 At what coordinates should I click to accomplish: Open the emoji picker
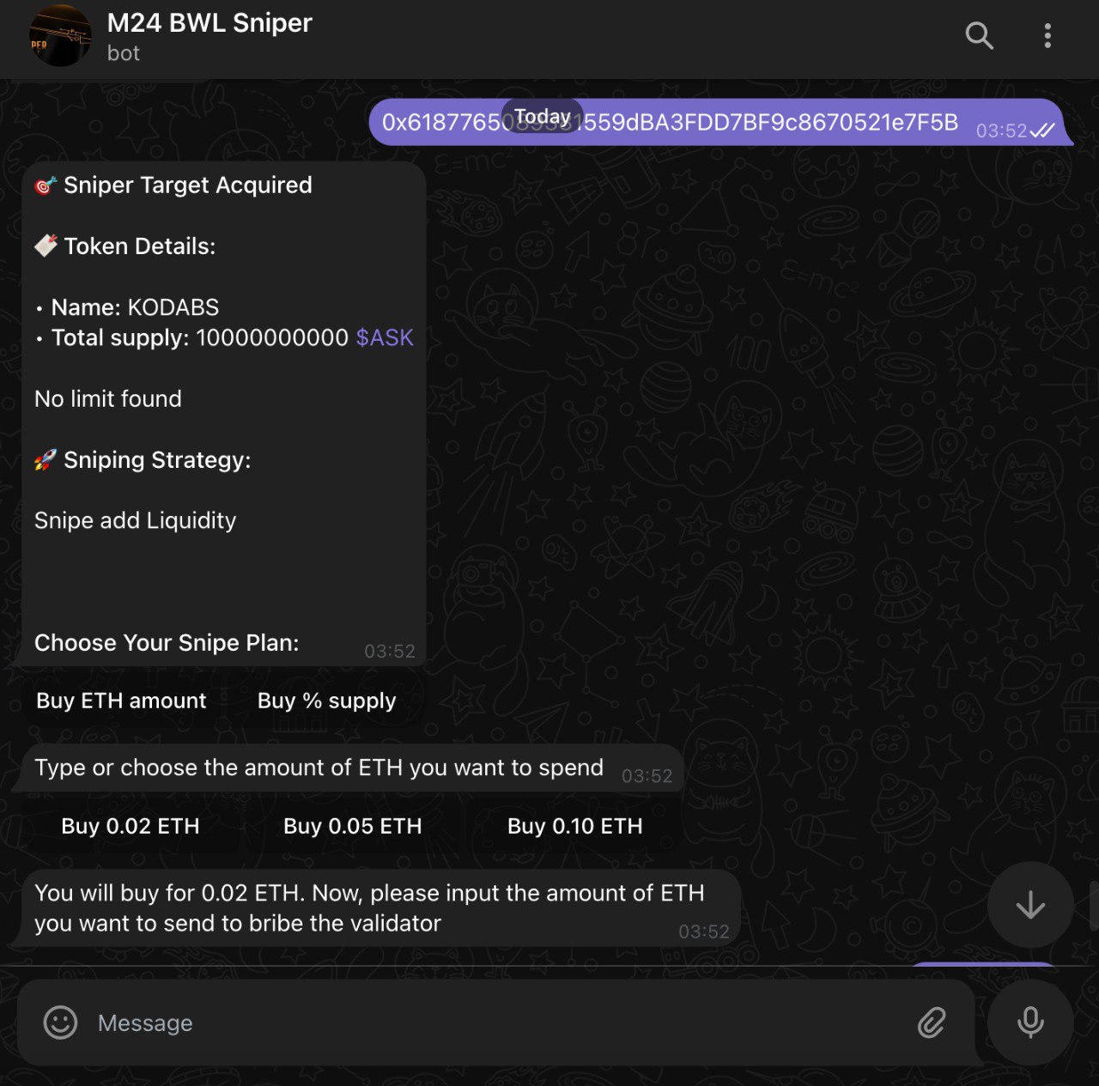(60, 1022)
